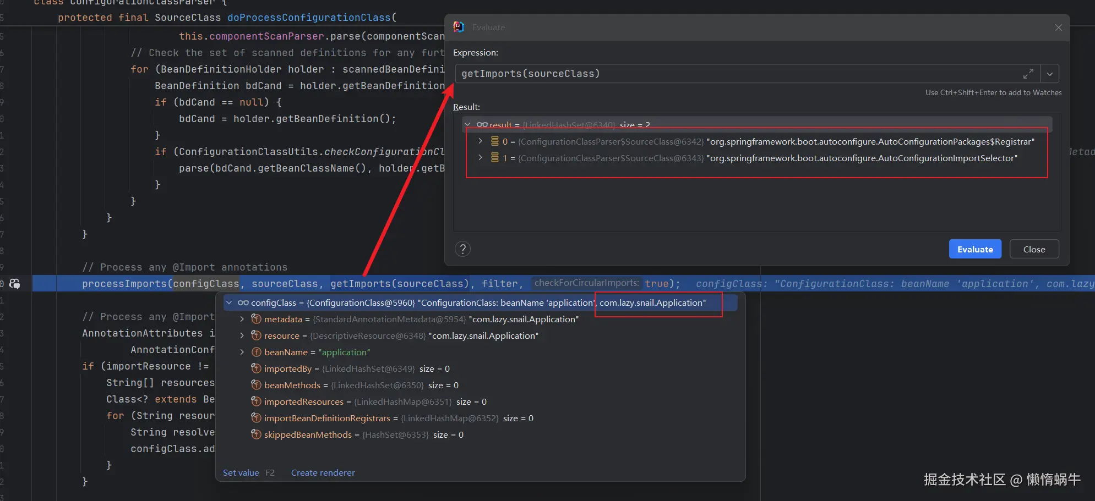Click the IntelliJ icon in Evaluate dialog title
This screenshot has height=501, width=1095.
point(459,27)
